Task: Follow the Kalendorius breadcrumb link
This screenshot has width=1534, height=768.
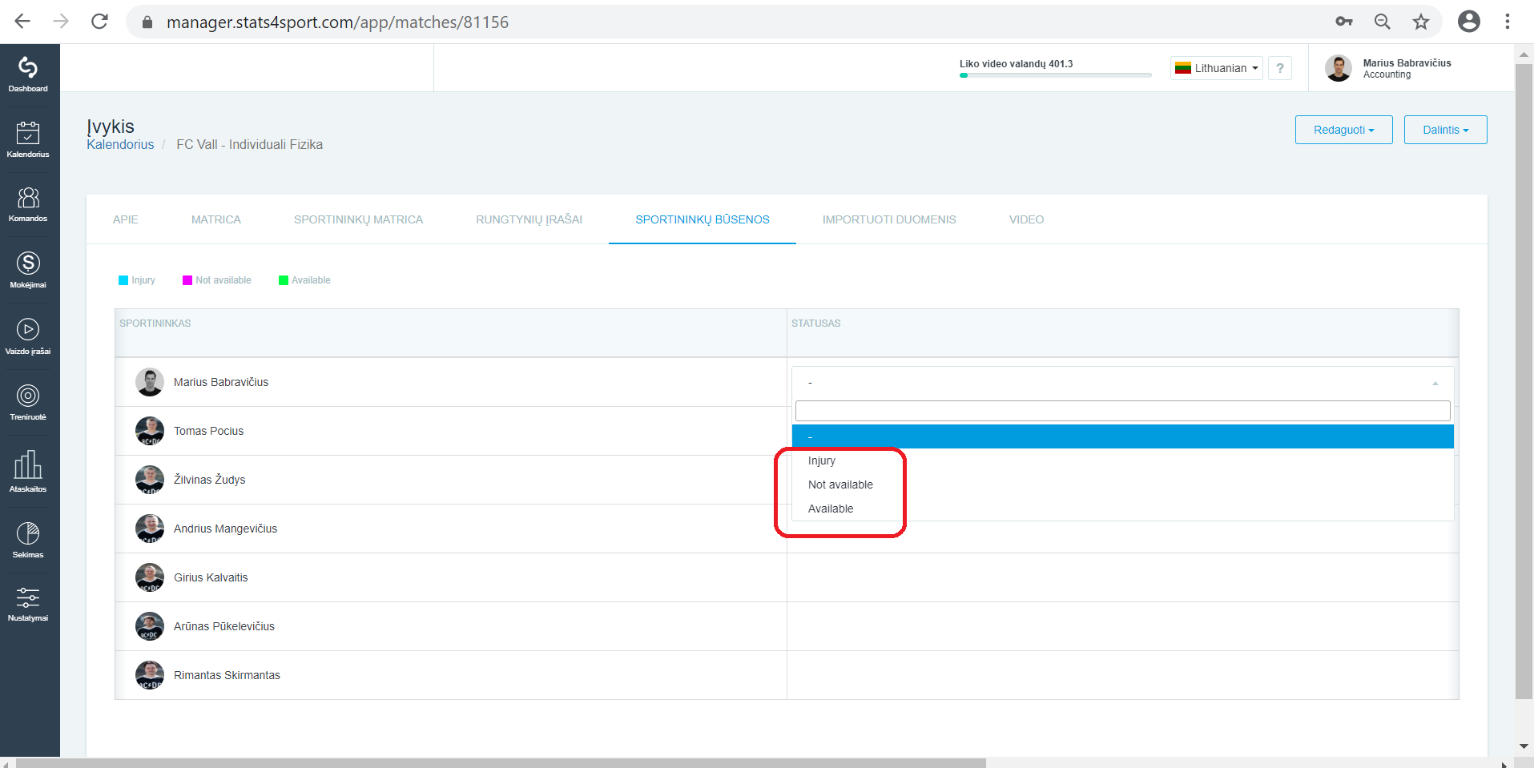Action: coord(120,144)
